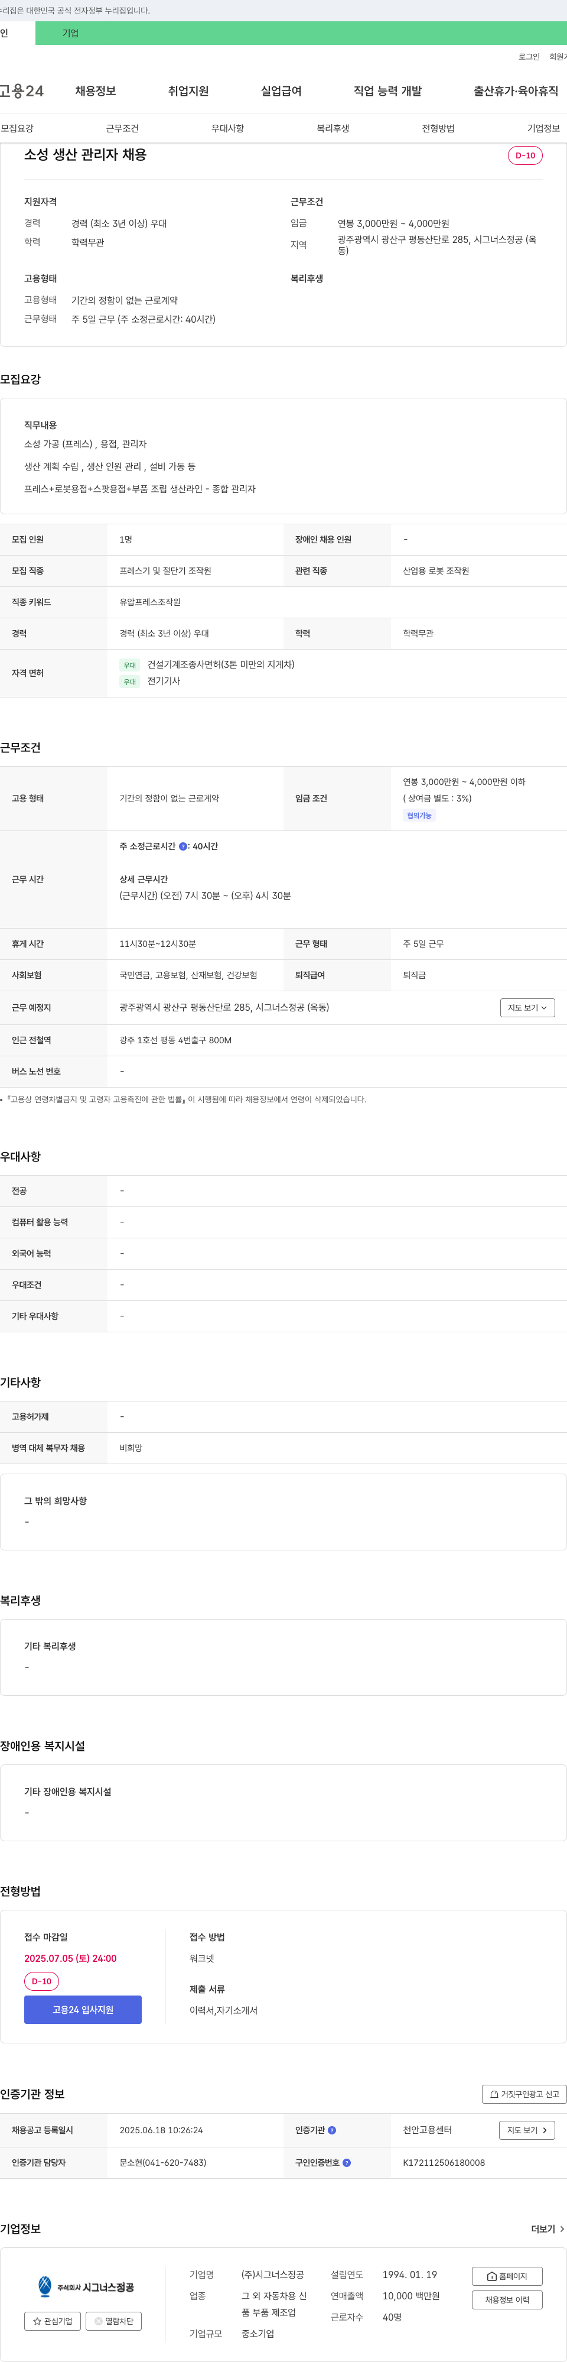
Task: Click the 건설기계조종사면허 license text
Action: 221,665
